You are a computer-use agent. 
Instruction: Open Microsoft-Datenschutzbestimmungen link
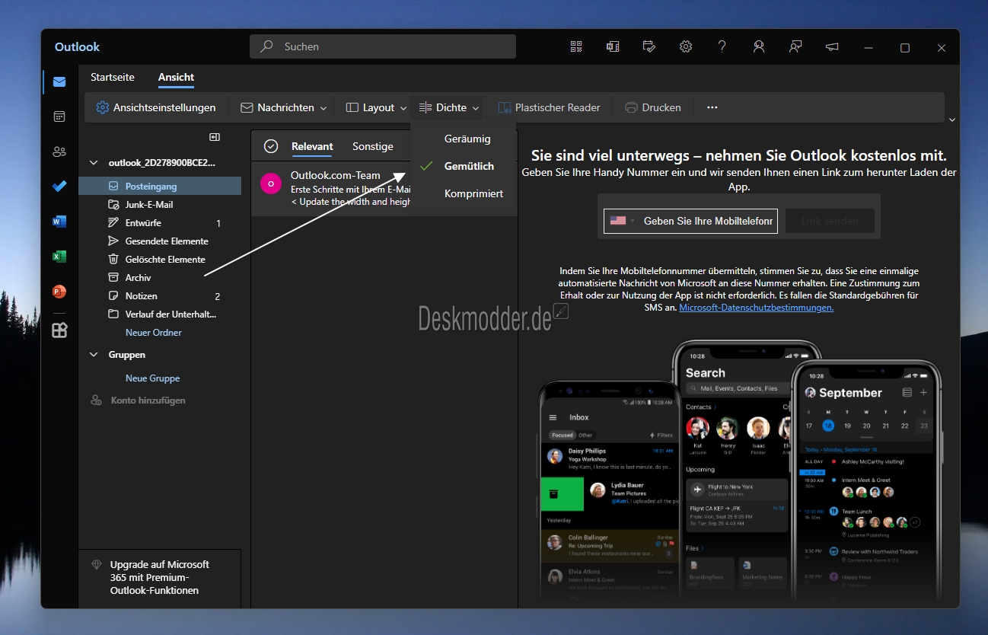pos(756,308)
